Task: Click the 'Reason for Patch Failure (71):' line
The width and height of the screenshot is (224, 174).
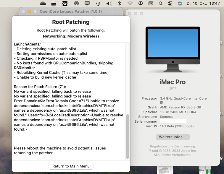Action: 40,87
